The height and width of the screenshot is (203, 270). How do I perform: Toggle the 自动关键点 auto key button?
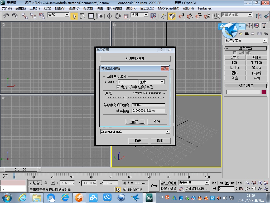(x=168, y=183)
